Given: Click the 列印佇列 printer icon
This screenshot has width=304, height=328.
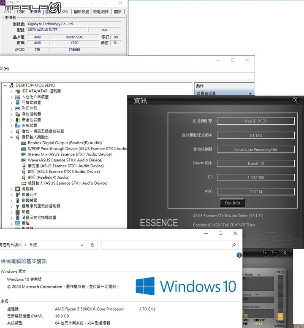Looking at the screenshot, I should [18, 108].
